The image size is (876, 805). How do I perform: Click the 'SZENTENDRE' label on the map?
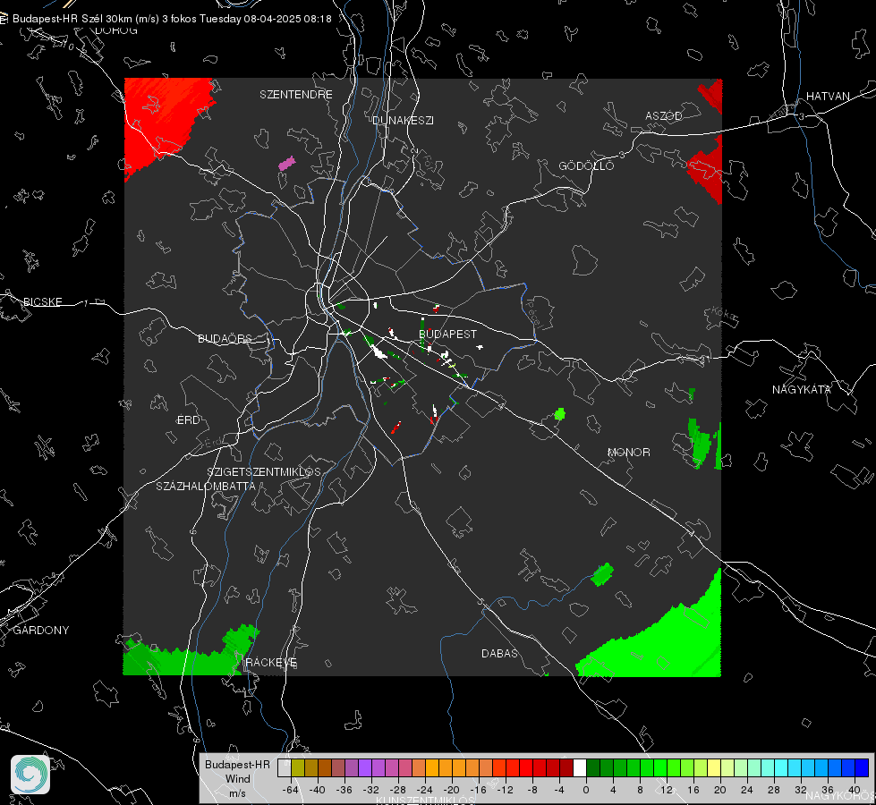296,95
